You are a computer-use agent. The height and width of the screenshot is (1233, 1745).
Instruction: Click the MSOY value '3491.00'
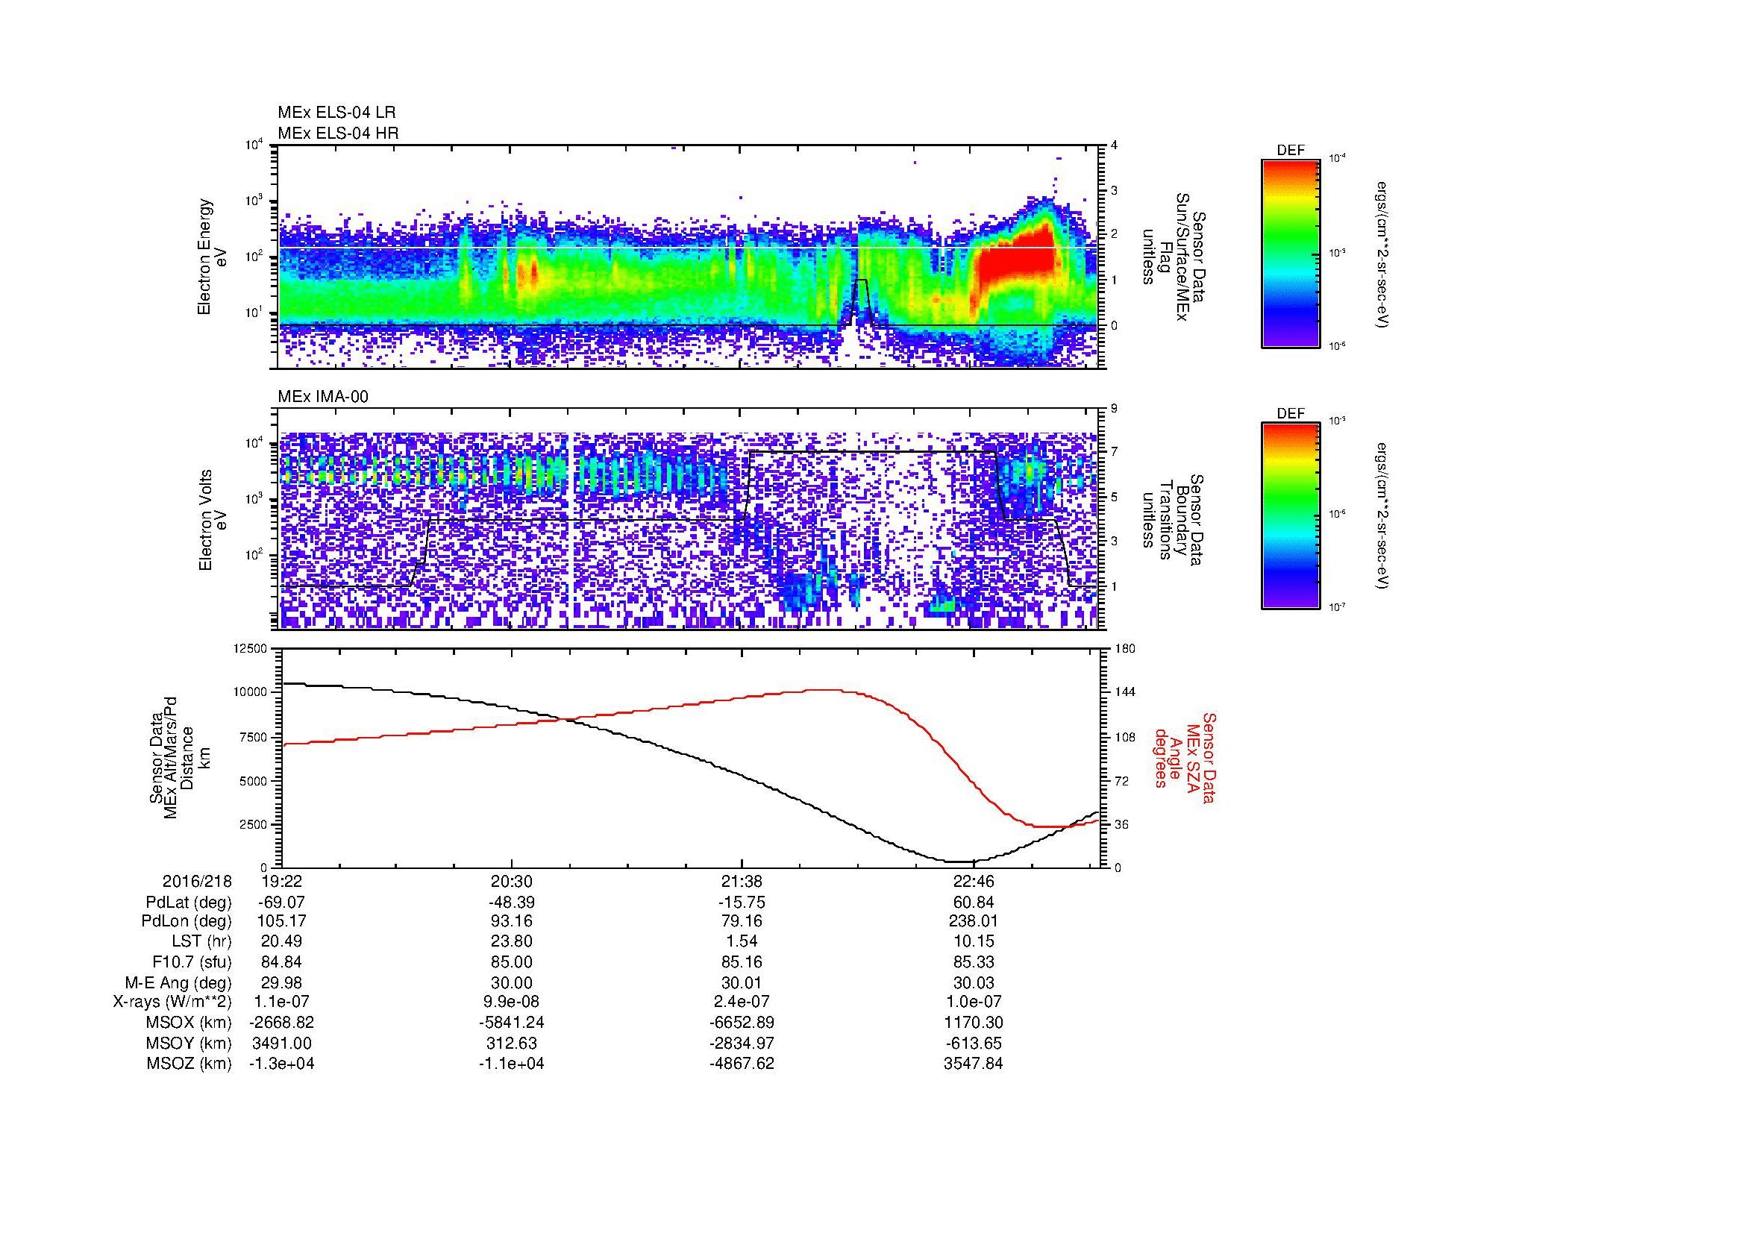[282, 1043]
